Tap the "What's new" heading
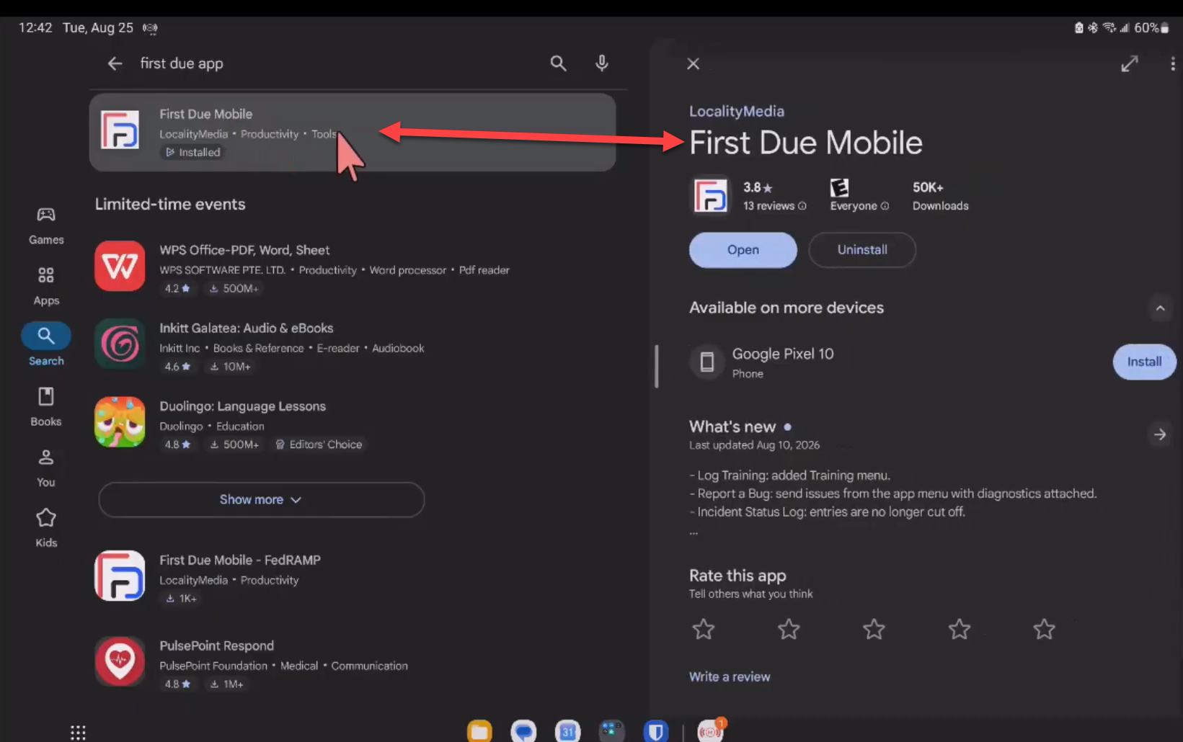The height and width of the screenshot is (742, 1183). 732,426
